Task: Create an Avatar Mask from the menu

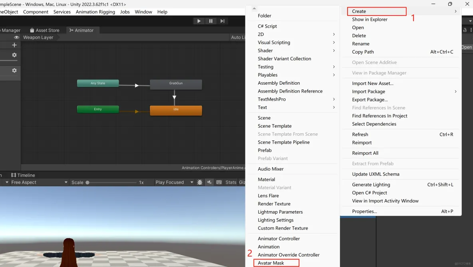Action: tap(276, 263)
